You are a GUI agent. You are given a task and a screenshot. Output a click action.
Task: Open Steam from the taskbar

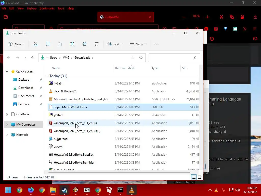point(64,190)
